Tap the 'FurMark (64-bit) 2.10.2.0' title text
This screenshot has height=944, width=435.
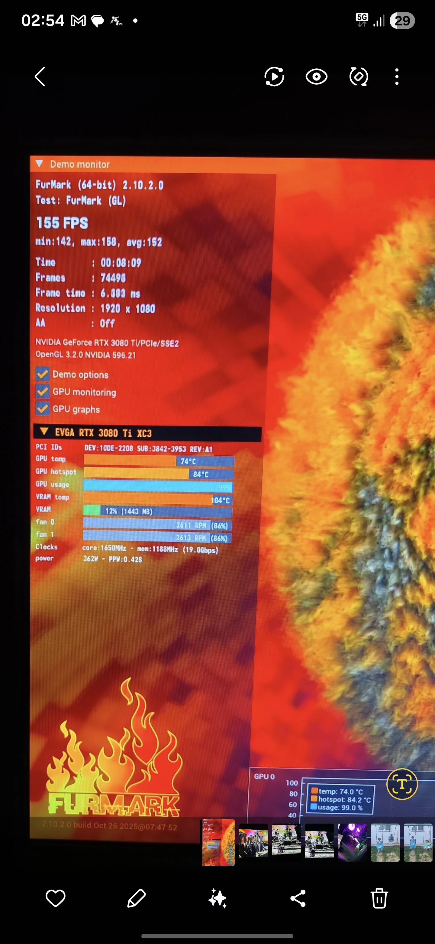tap(99, 185)
